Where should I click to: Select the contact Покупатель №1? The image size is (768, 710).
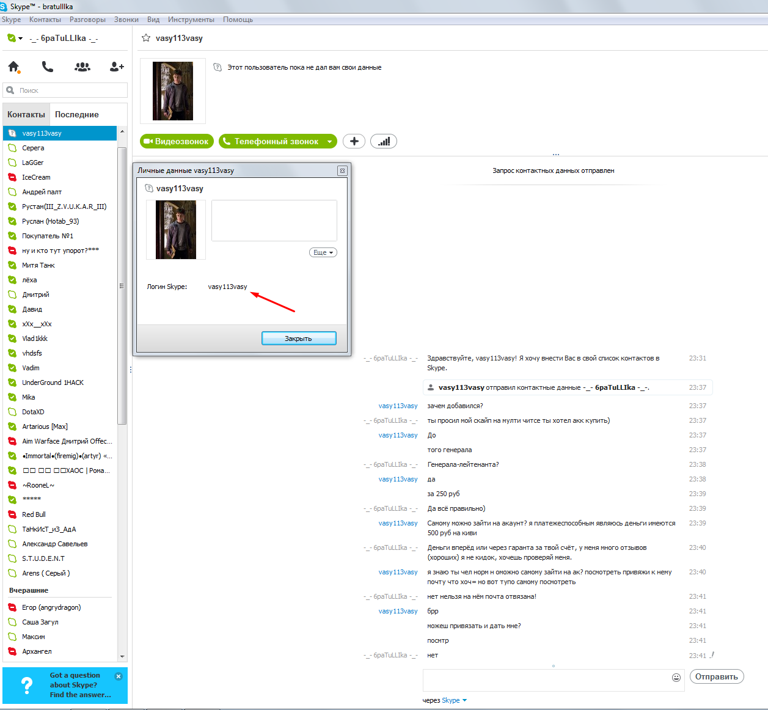[x=60, y=236]
